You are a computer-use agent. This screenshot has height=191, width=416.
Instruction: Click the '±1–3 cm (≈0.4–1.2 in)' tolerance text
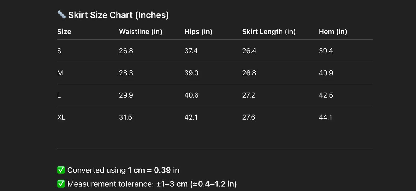tap(196, 184)
